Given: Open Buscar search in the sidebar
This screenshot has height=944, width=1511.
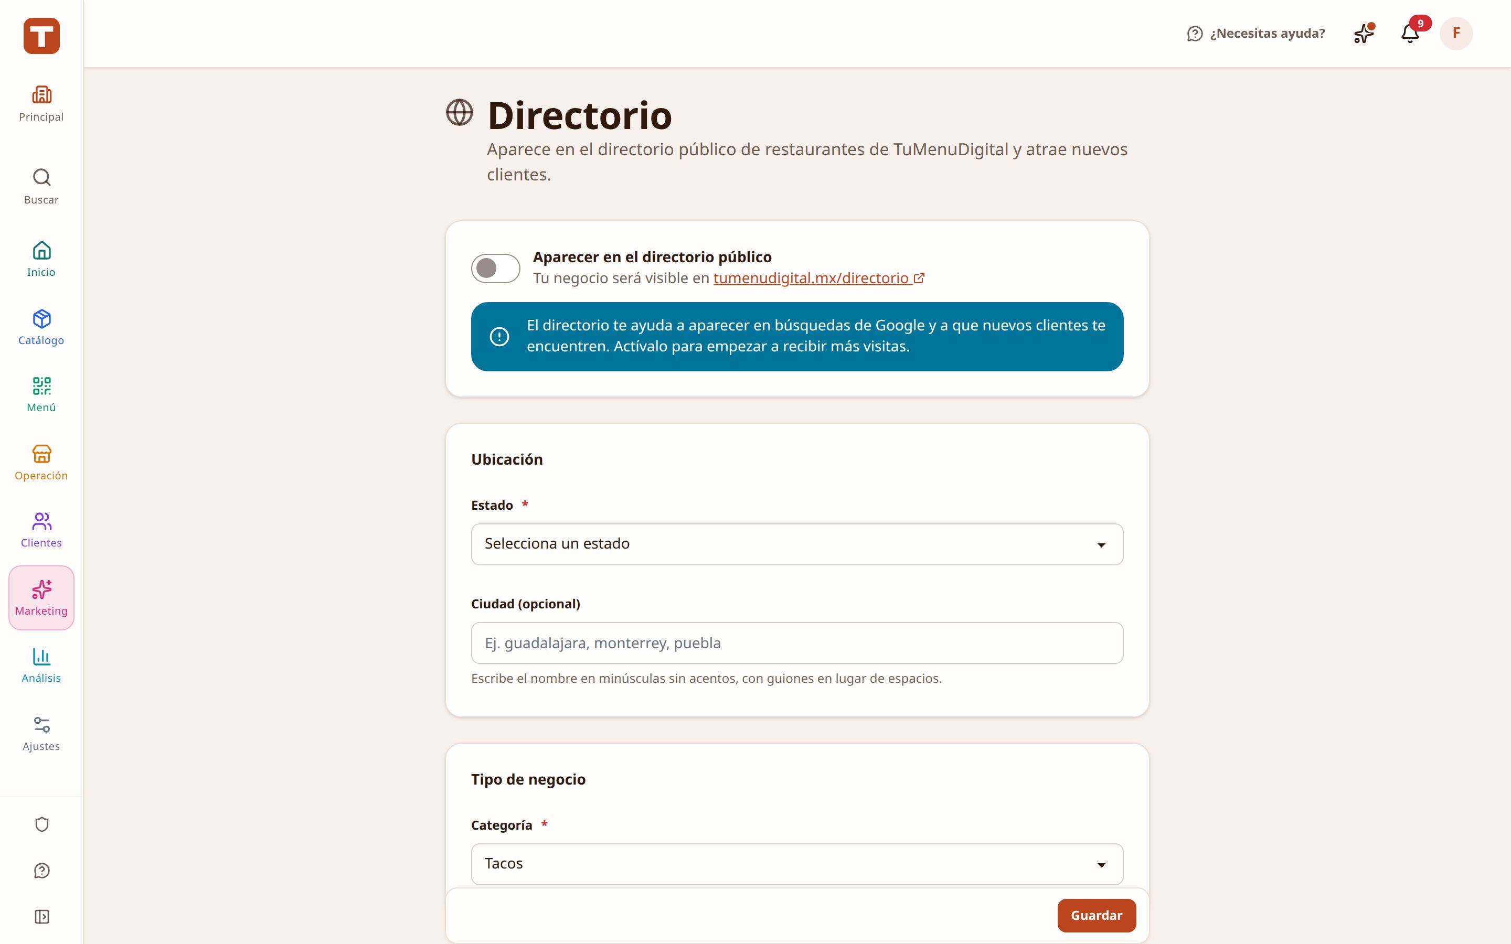Looking at the screenshot, I should point(41,187).
